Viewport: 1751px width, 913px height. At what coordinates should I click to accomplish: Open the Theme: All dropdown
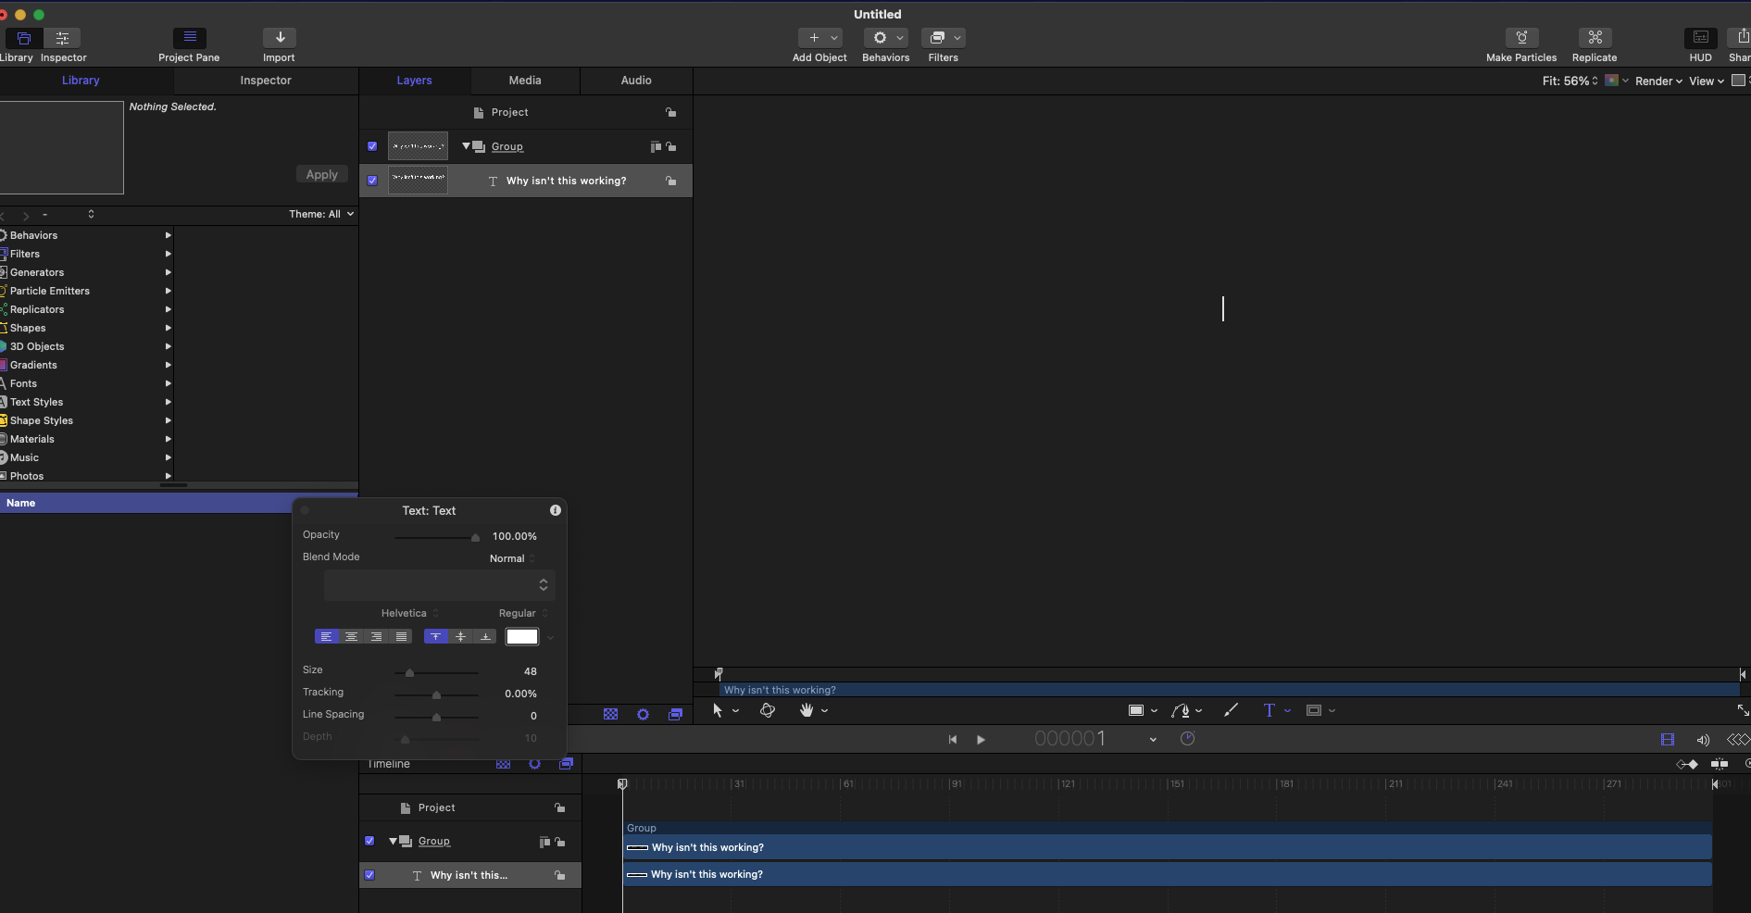click(x=320, y=214)
